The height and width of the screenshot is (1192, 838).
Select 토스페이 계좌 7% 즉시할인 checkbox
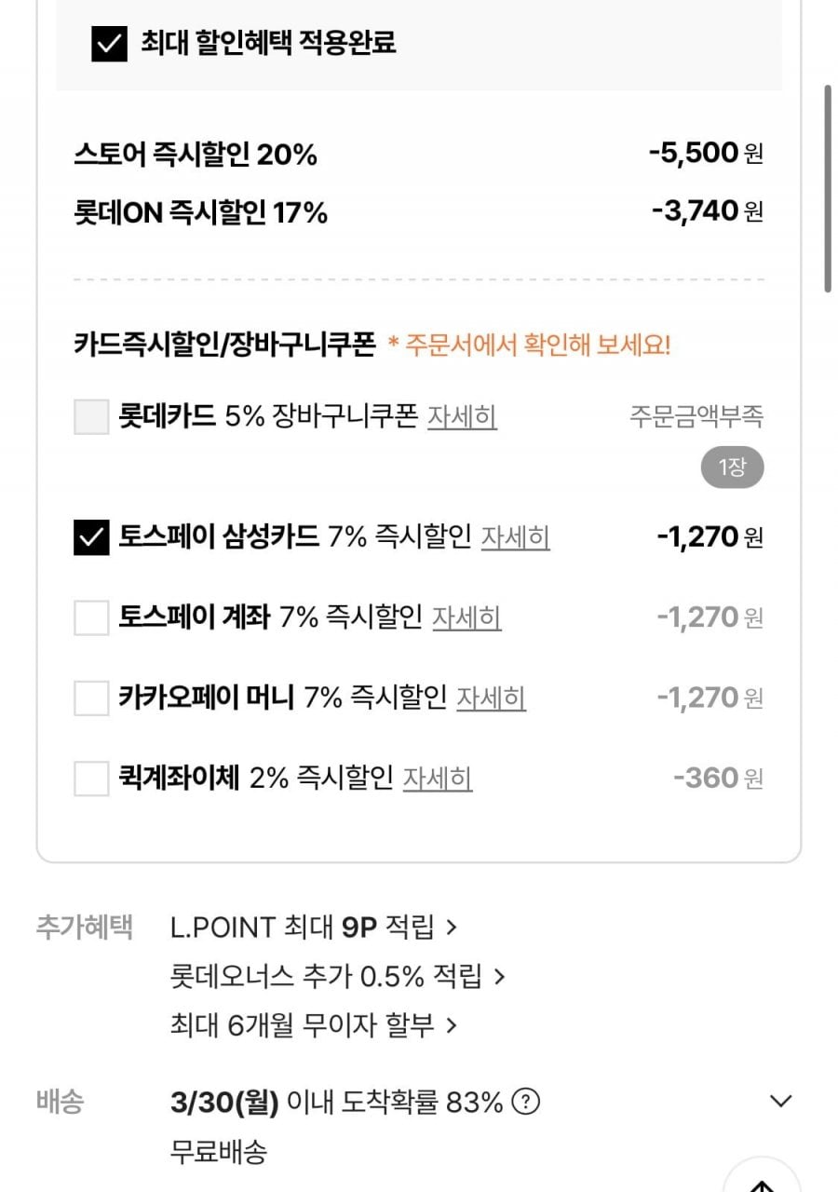(x=91, y=617)
